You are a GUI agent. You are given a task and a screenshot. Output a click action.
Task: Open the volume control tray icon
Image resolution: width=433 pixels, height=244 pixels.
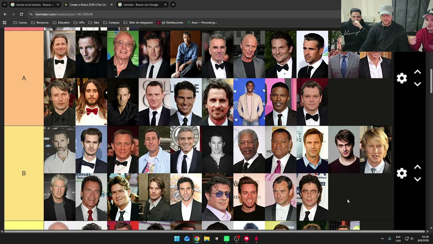click(412, 239)
